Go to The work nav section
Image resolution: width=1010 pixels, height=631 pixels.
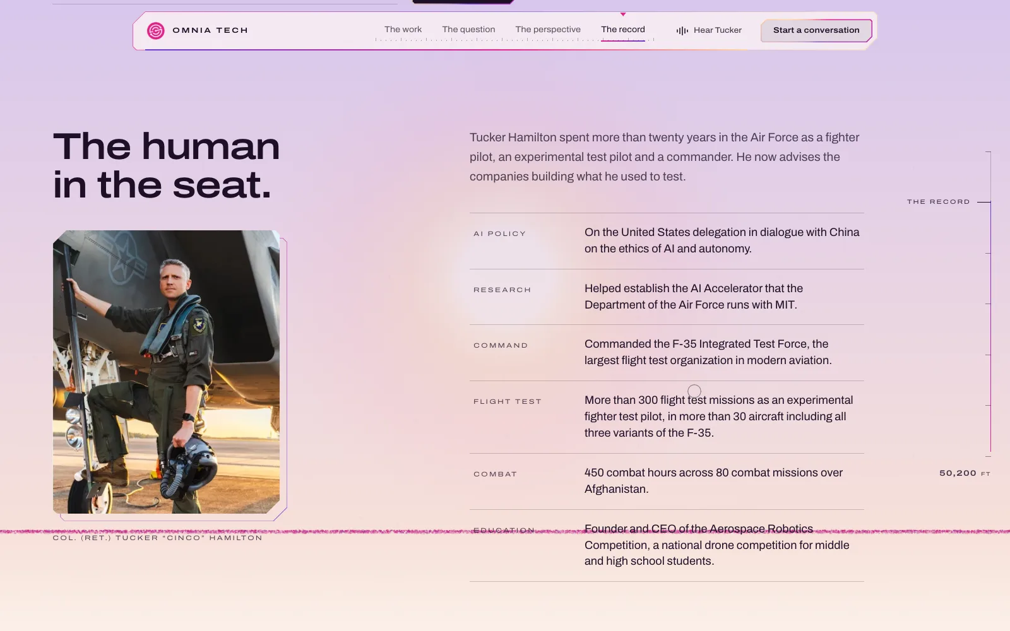coord(403,30)
